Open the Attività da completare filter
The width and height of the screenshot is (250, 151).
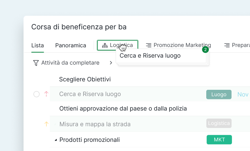pyautogui.click(x=70, y=63)
